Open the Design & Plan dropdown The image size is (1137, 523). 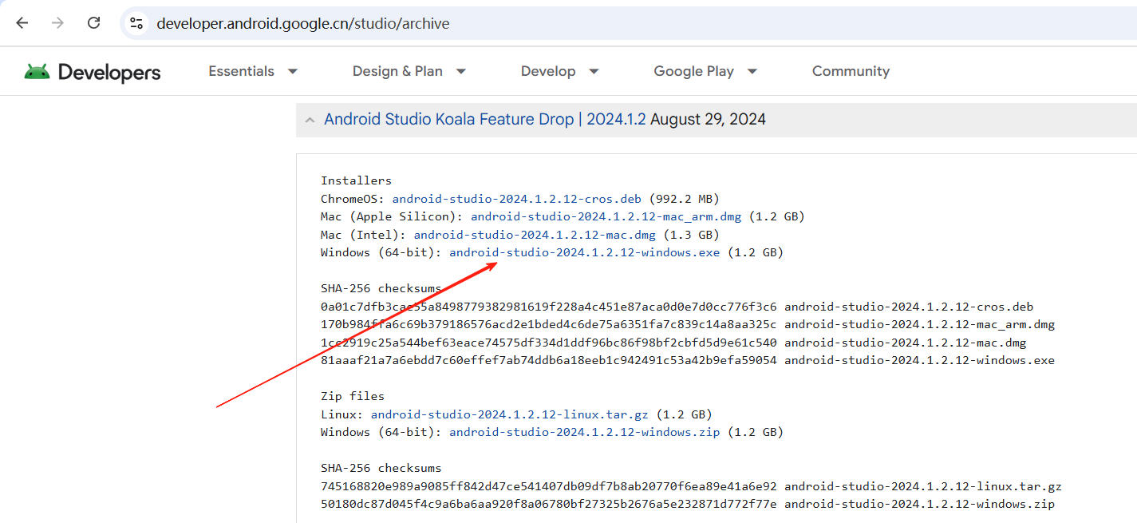[409, 71]
